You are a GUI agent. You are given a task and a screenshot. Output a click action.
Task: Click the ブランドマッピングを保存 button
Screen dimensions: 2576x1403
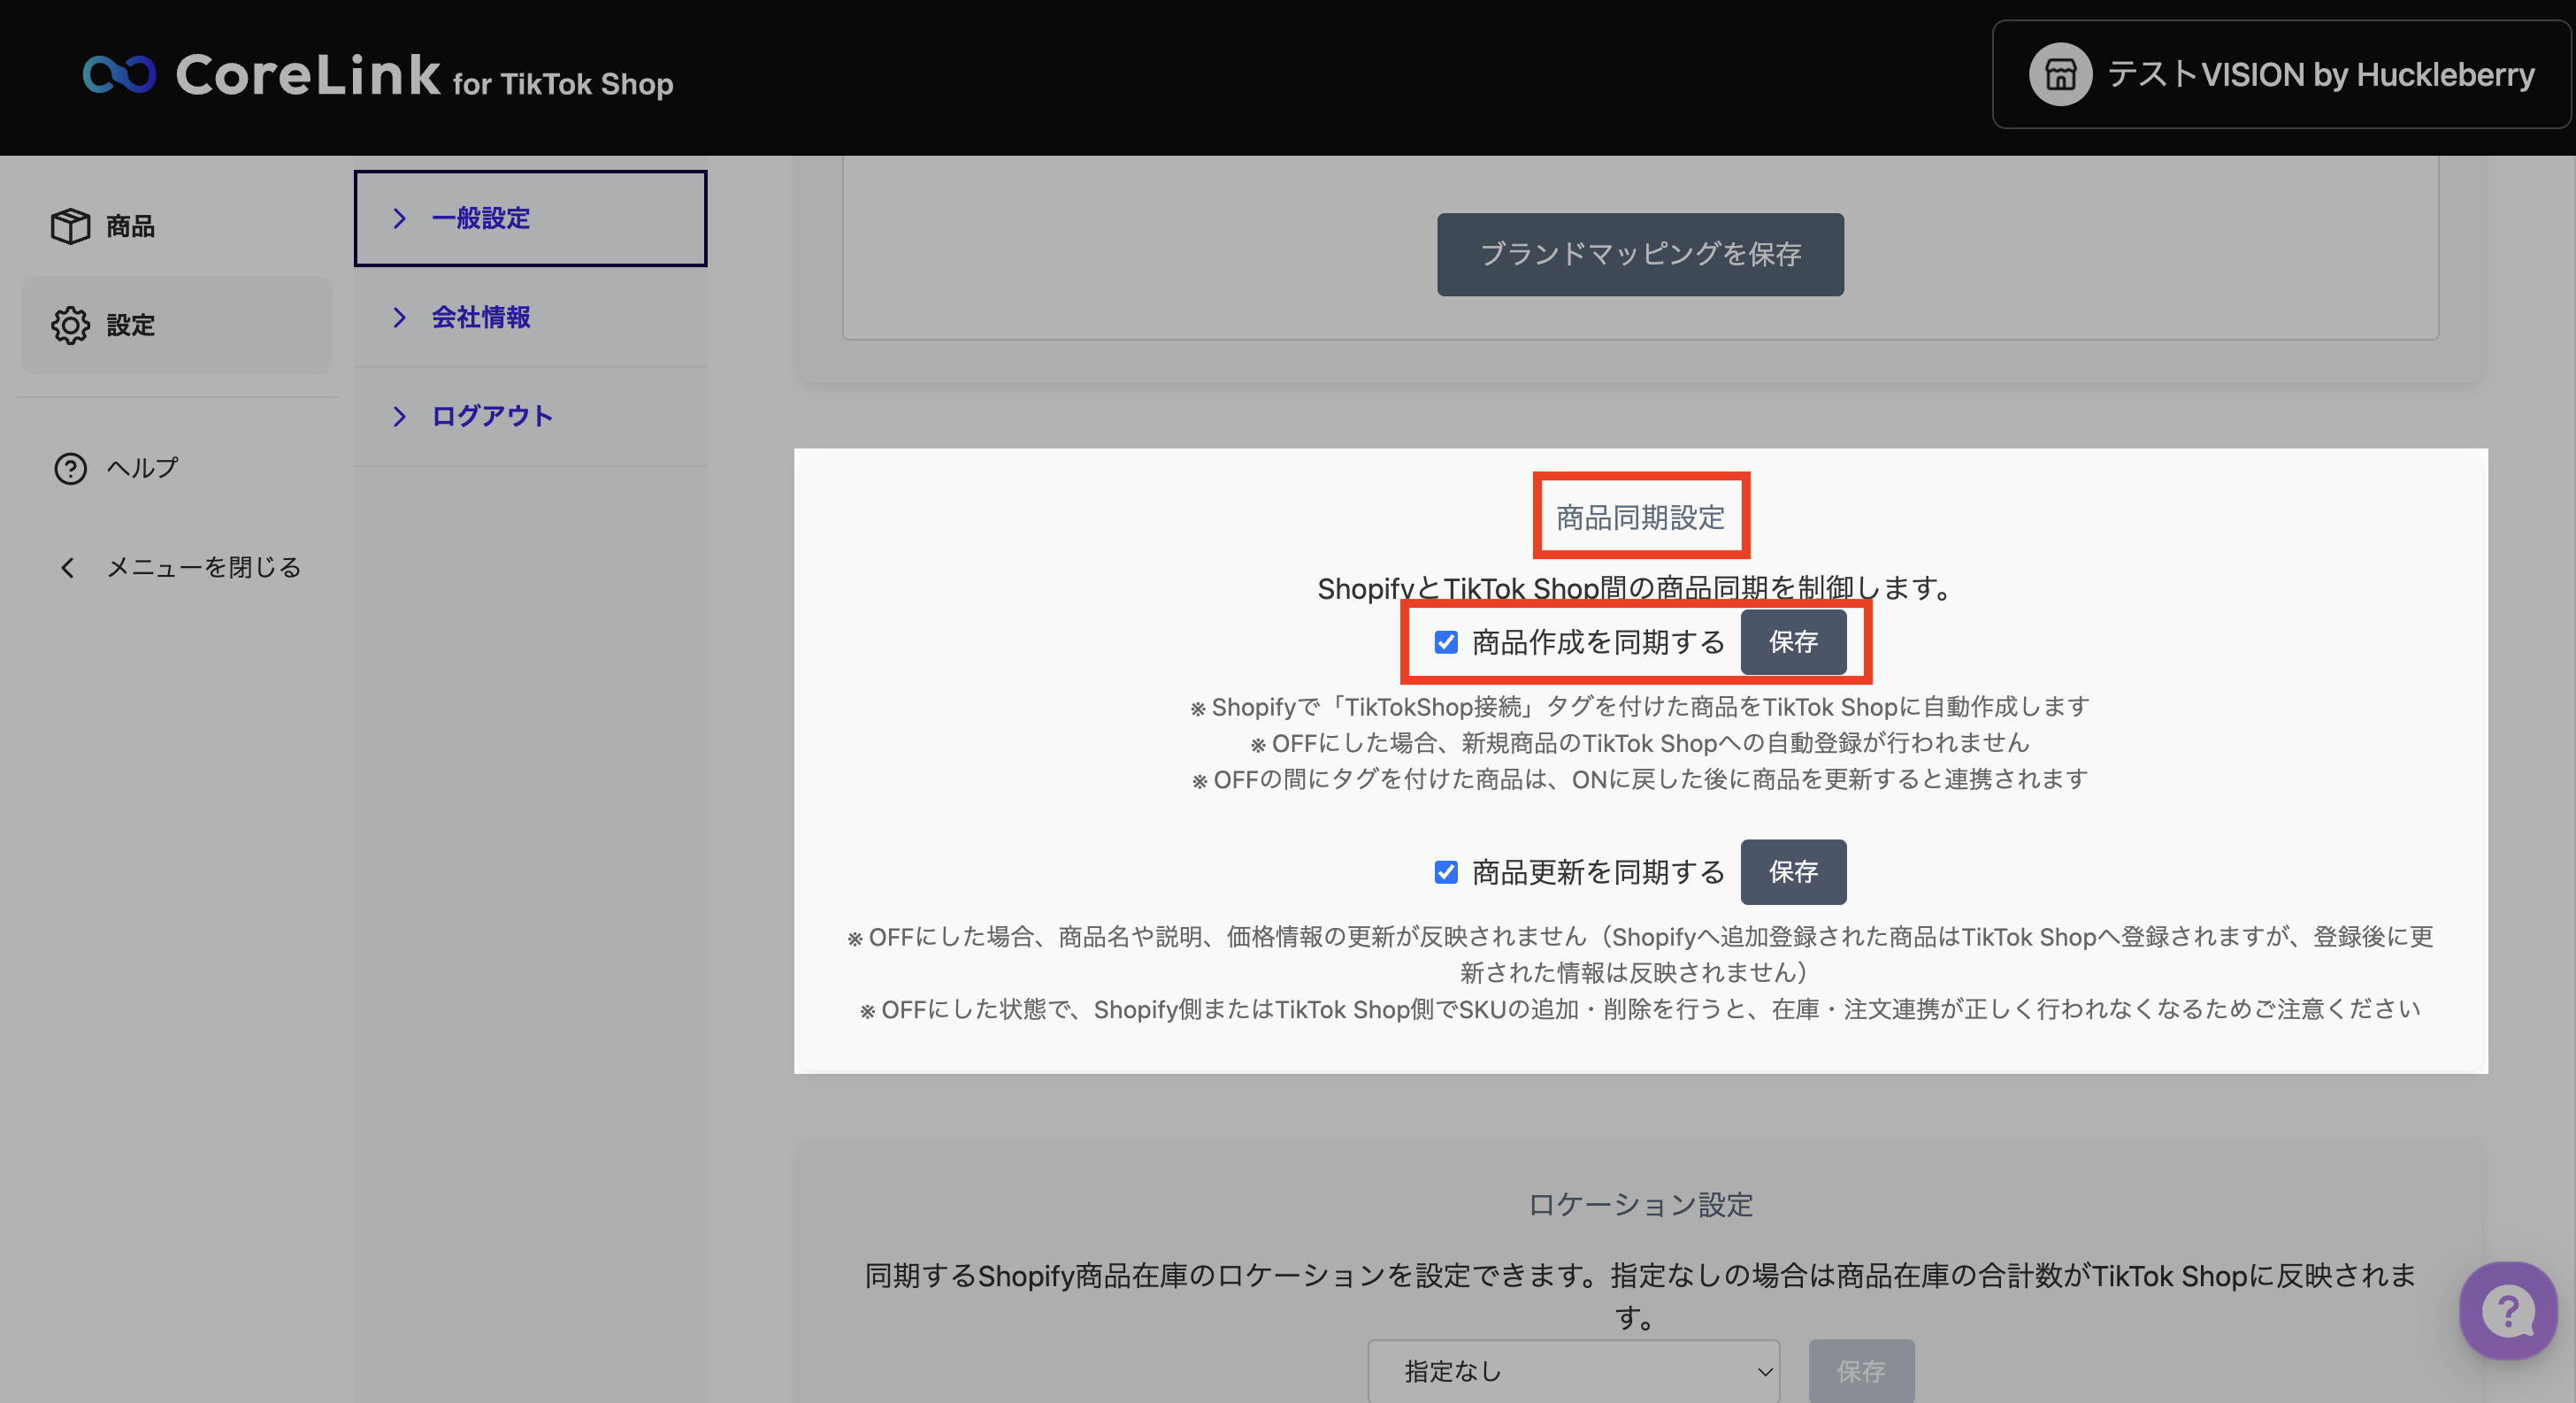pos(1640,254)
